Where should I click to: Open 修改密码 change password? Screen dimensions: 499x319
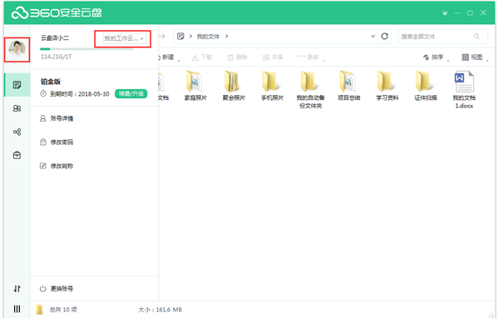(57, 142)
